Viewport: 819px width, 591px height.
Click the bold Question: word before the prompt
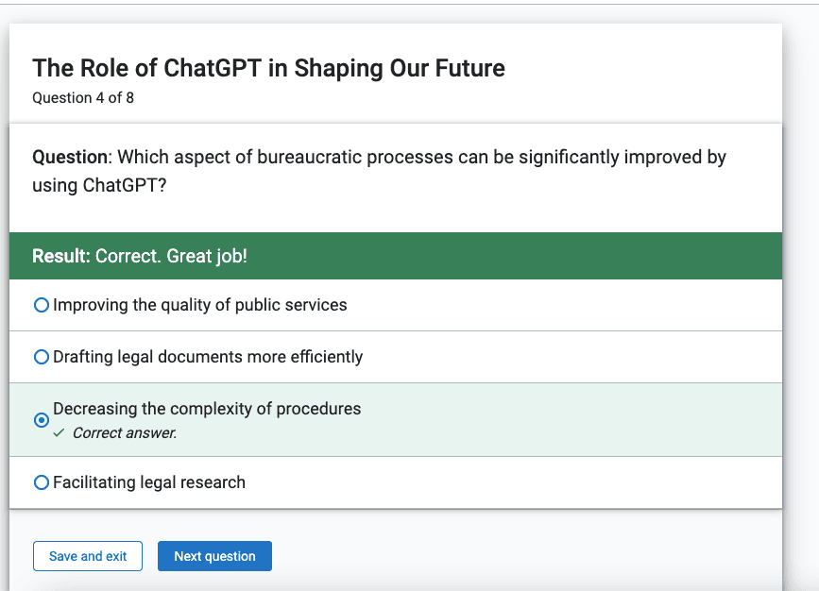pos(72,157)
